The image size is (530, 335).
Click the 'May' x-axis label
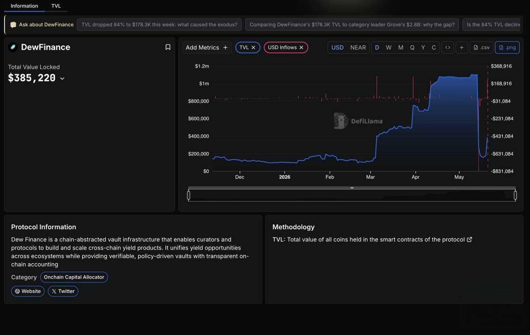point(459,177)
